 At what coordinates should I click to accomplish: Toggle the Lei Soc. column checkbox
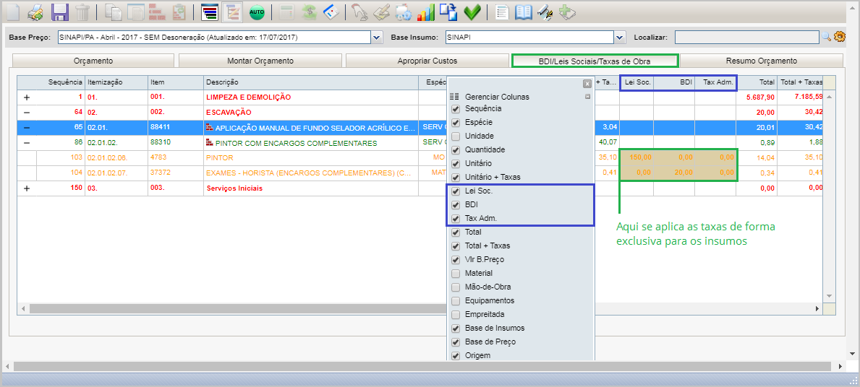[x=455, y=191]
